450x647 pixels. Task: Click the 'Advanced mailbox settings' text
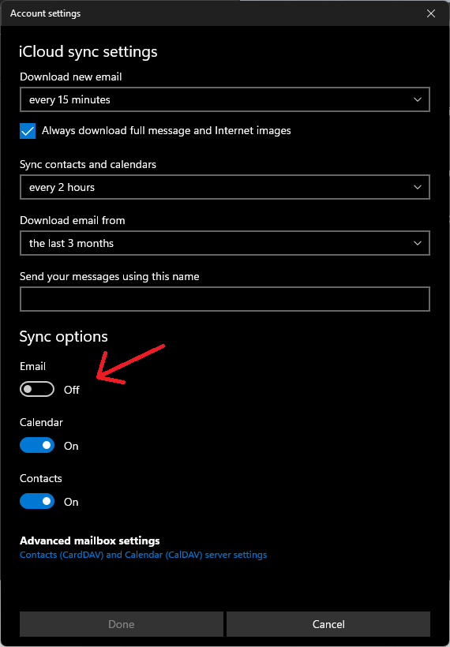tap(89, 540)
